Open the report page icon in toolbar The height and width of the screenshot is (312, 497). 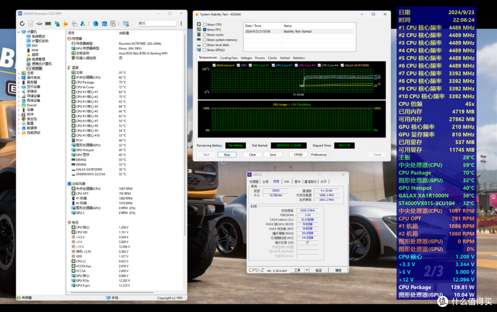point(31,23)
